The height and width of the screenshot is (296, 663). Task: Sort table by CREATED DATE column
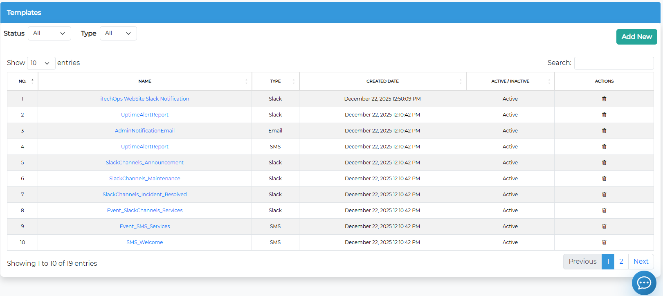tap(382, 81)
